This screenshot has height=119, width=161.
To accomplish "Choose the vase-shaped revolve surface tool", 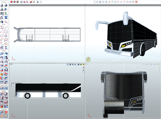I will [x=6, y=58].
